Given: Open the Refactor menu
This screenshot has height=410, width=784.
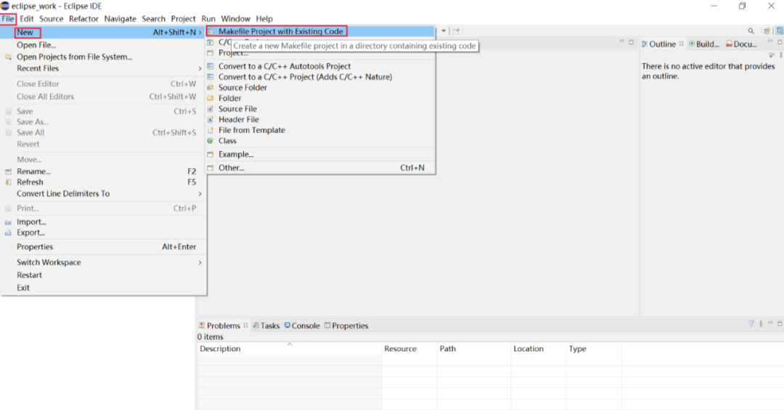Looking at the screenshot, I should (83, 18).
